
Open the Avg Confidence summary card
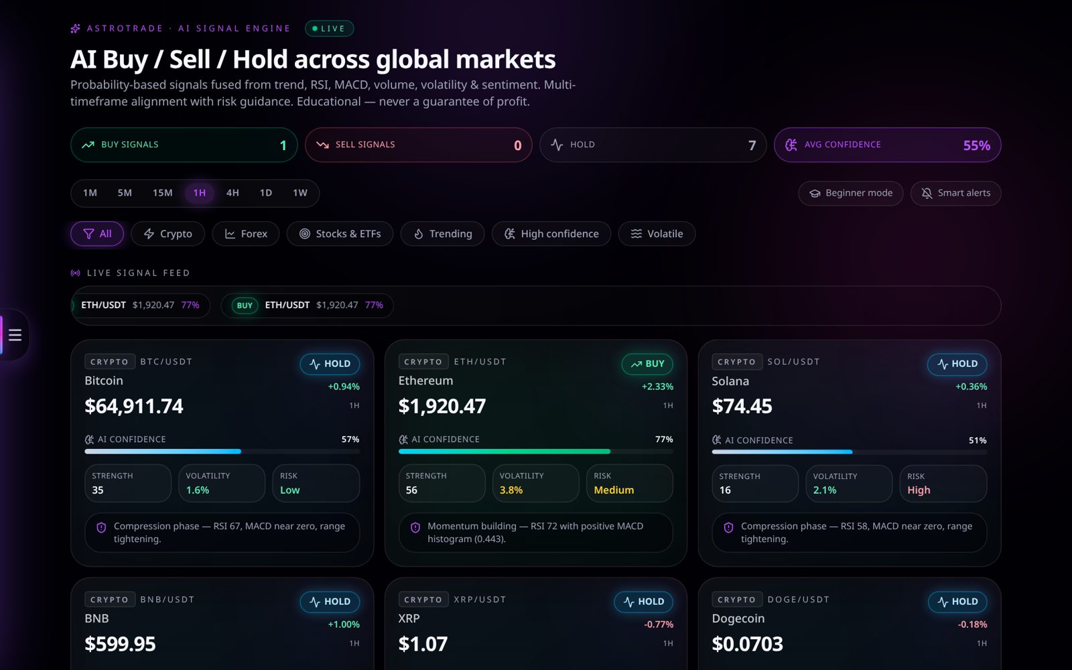888,145
